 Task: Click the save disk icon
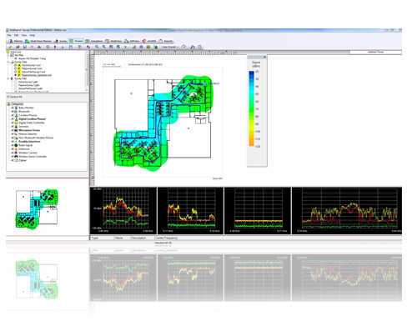tap(25, 47)
